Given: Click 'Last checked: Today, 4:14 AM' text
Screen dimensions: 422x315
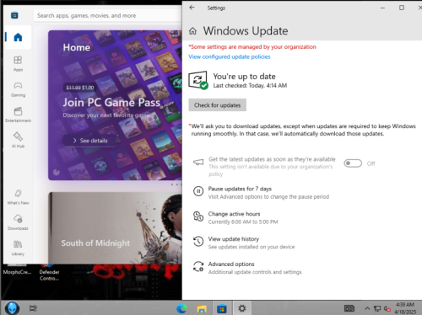Looking at the screenshot, I should tap(250, 85).
